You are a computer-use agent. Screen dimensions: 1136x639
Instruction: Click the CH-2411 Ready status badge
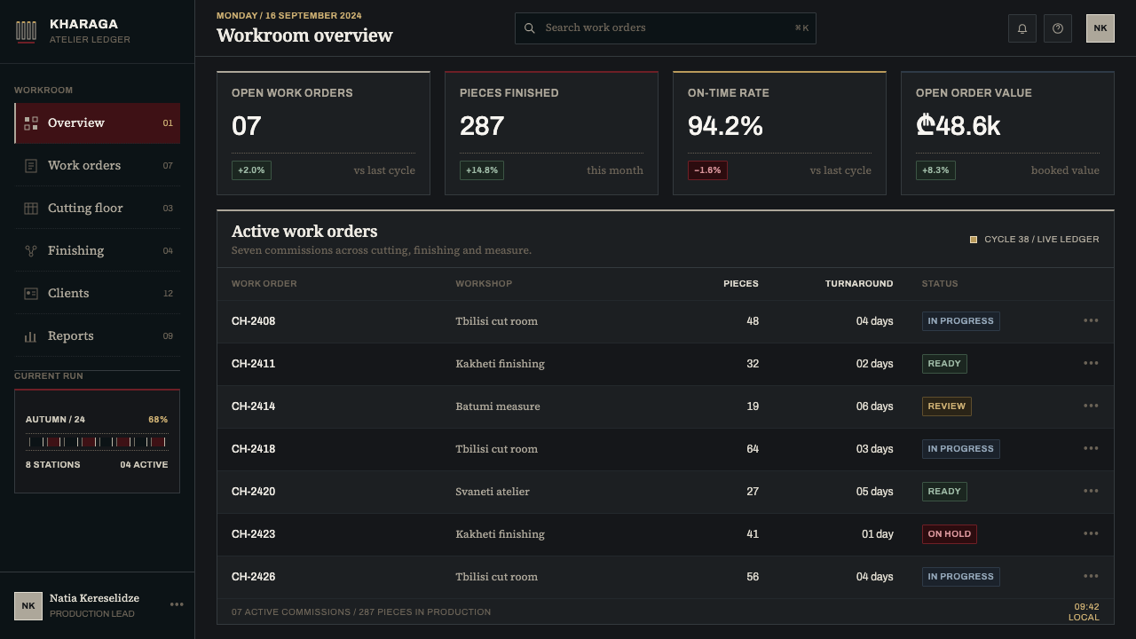944,364
